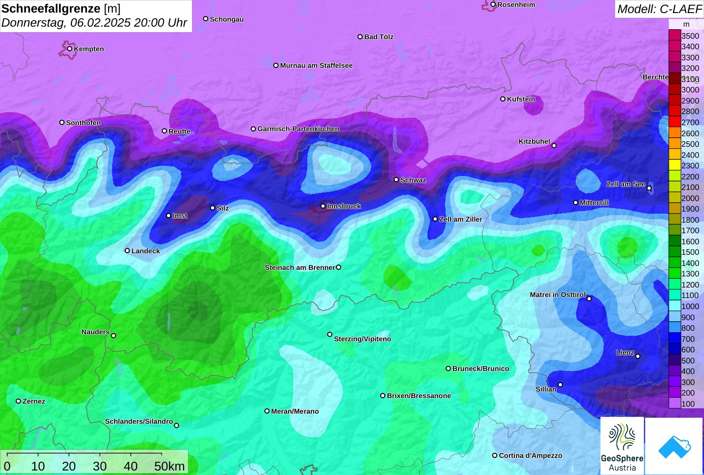Pick the 2700 m red legend swatch
This screenshot has height=475, width=704.
click(x=674, y=122)
